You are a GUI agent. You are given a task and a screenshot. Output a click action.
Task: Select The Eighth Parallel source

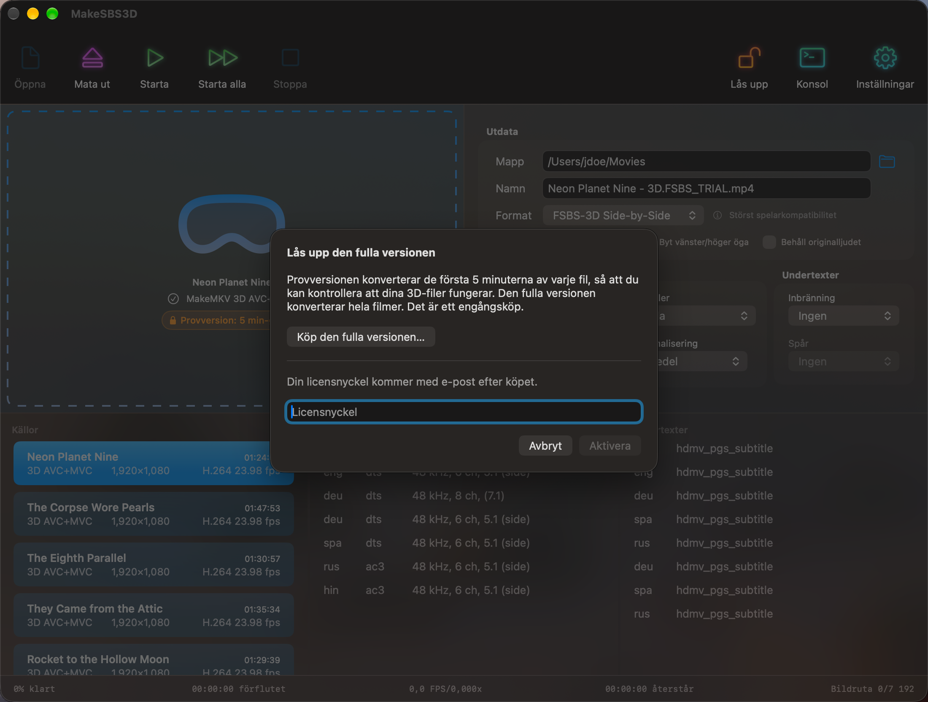(x=154, y=564)
